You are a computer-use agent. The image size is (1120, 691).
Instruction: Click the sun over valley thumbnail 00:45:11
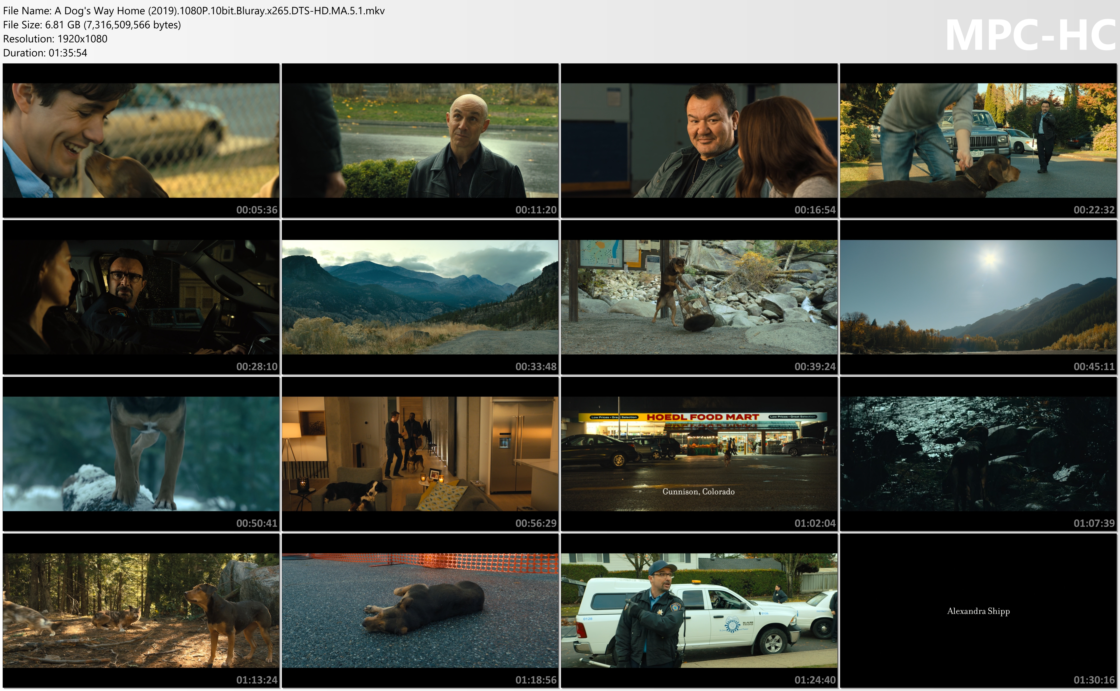[x=978, y=297]
